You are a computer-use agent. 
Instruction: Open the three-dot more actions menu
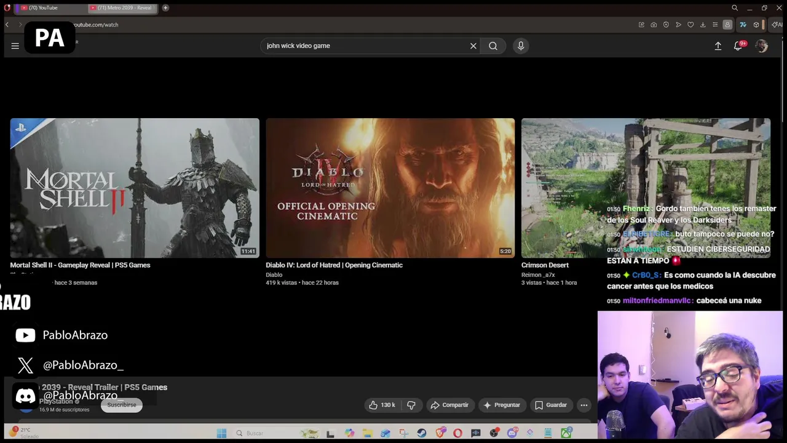pos(584,405)
